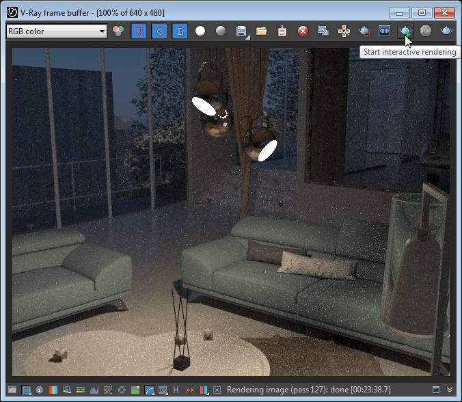This screenshot has width=462, height=402.
Task: Toggle HSL correction
Action: pyautogui.click(x=67, y=390)
